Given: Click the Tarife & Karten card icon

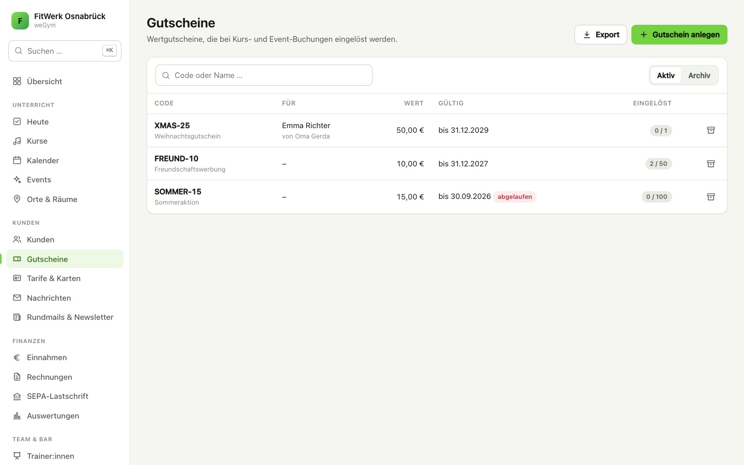Looking at the screenshot, I should [x=17, y=278].
